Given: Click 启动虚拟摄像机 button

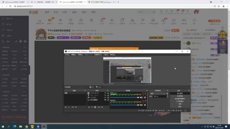Looking at the screenshot, I should [x=180, y=99].
